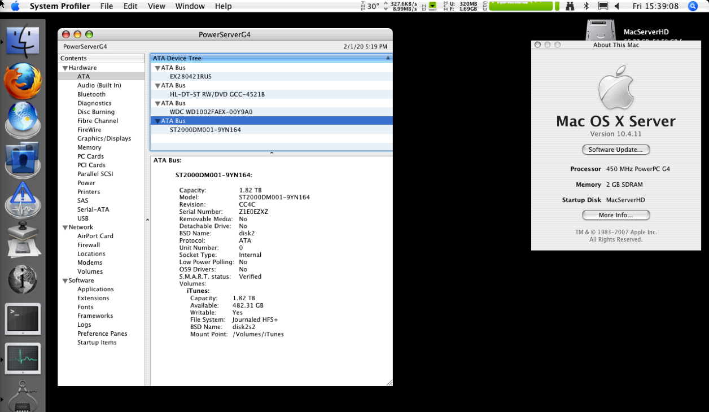Collapse the Software category in Contents

(x=65, y=280)
